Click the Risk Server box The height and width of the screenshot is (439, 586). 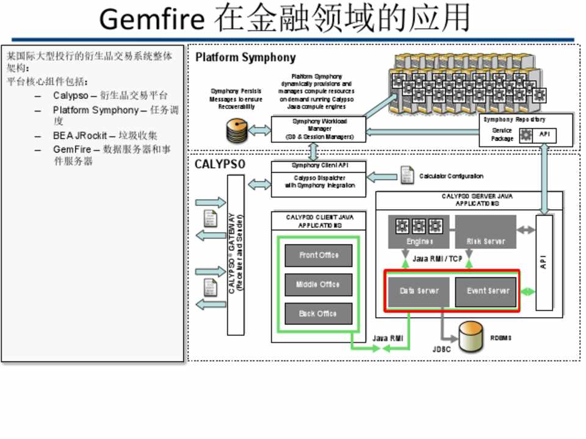tap(485, 233)
